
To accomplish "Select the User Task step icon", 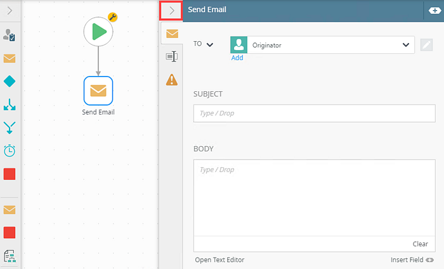I will [x=10, y=35].
